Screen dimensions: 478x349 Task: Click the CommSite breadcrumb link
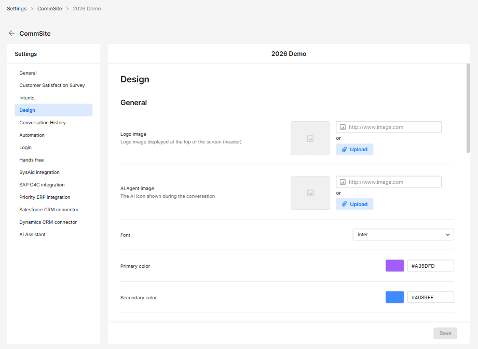tap(50, 8)
